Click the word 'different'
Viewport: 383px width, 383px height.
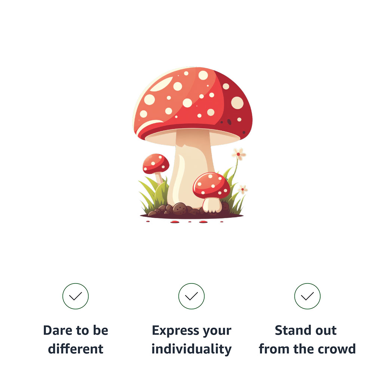pos(76,349)
